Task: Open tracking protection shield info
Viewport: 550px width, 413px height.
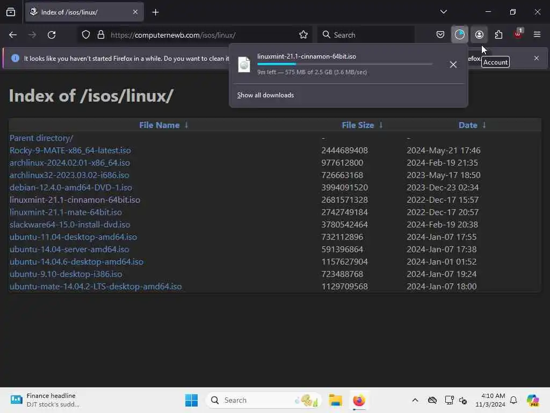Action: (86, 35)
